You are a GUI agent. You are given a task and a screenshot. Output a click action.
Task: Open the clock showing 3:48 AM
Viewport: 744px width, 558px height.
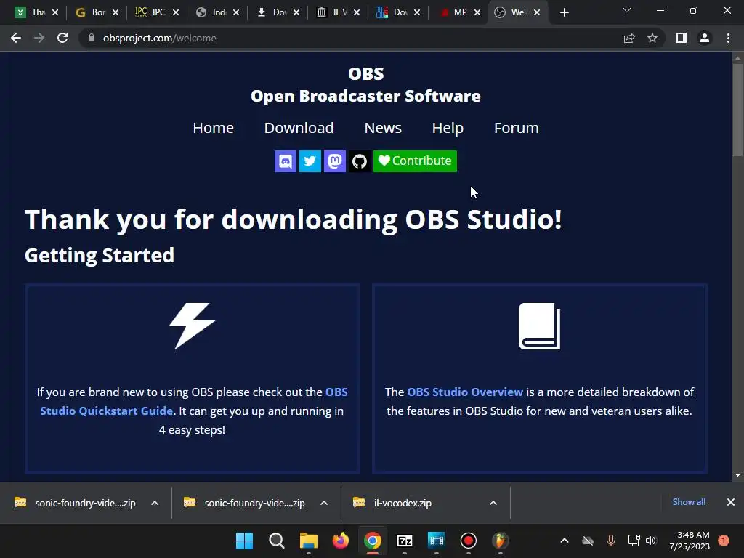click(x=690, y=541)
